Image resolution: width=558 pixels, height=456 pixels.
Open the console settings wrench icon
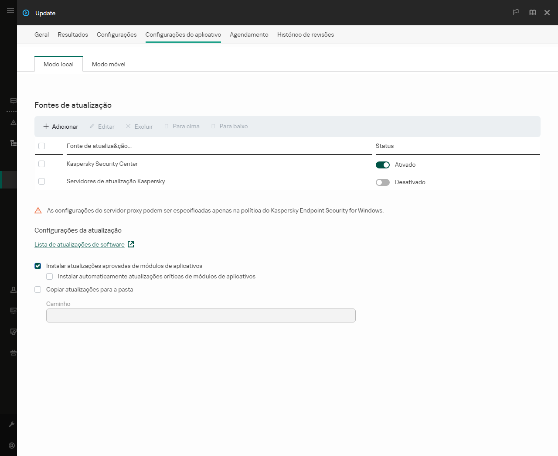pos(13,424)
